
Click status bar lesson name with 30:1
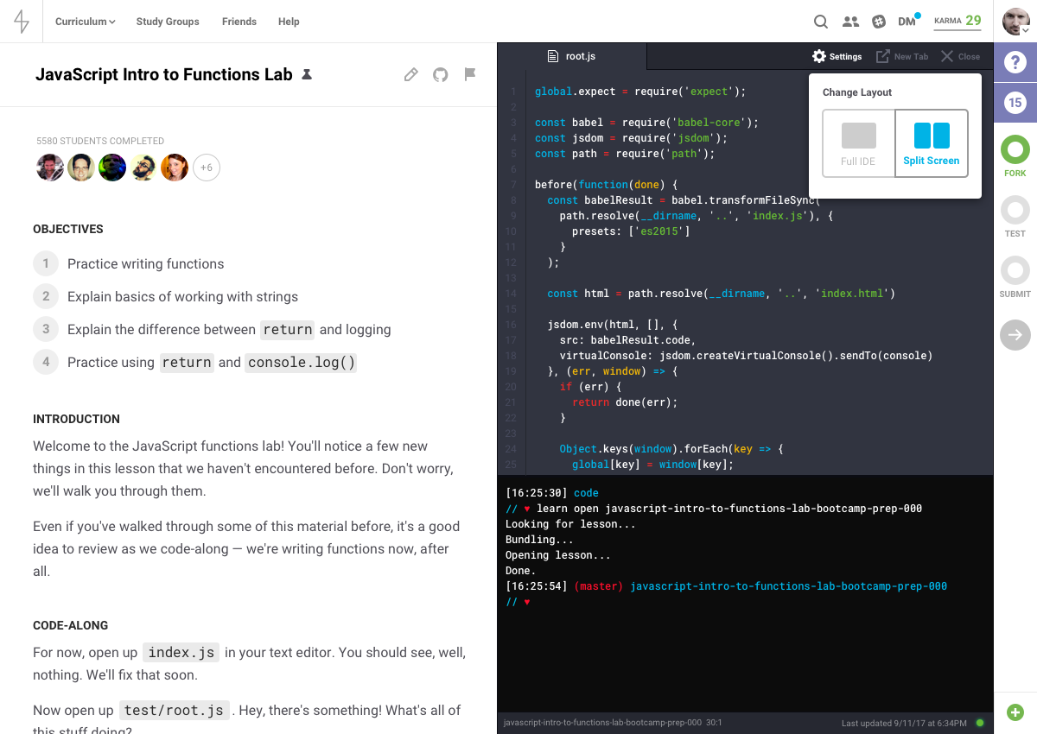(x=613, y=723)
